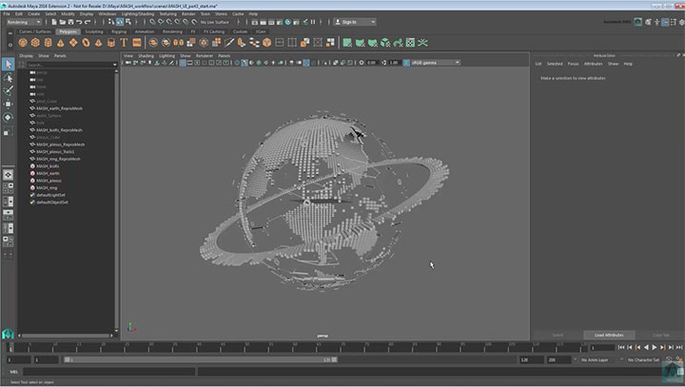Expand the outliner search filter dropdown
This screenshot has height=387, width=685.
pos(114,65)
